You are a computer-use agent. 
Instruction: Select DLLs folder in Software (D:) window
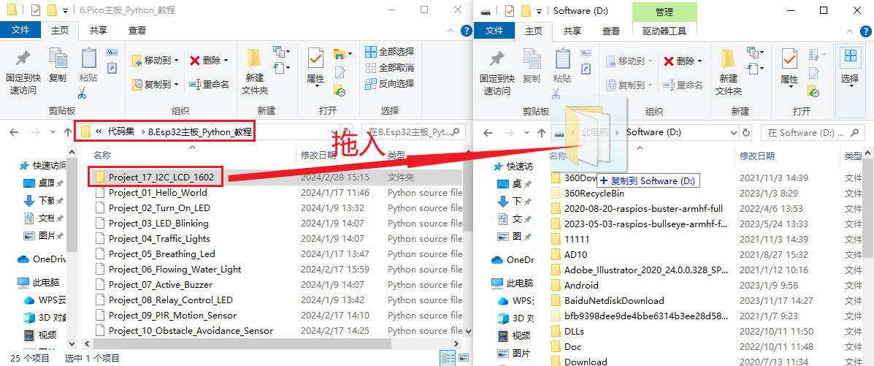point(574,331)
